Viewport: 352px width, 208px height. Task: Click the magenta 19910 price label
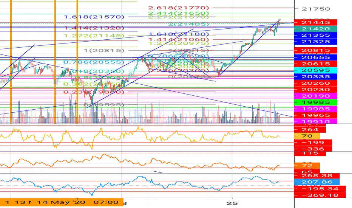(x=315, y=121)
